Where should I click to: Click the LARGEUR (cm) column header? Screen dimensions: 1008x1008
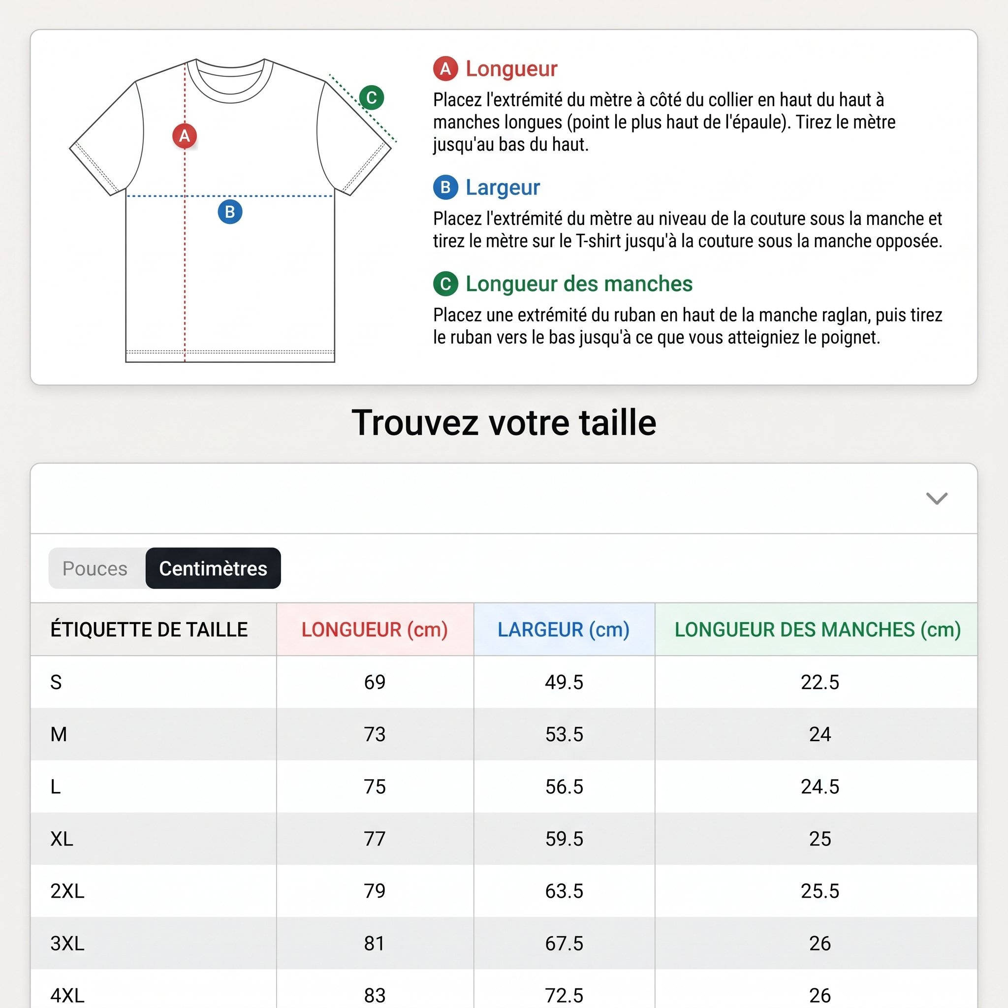[x=564, y=629]
